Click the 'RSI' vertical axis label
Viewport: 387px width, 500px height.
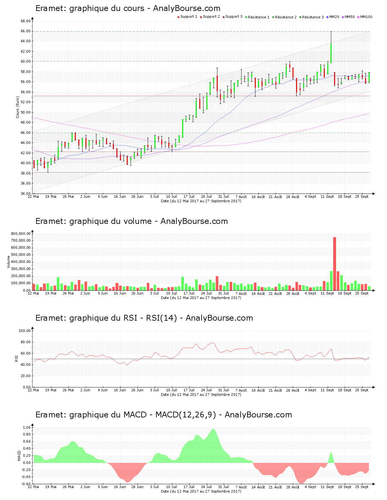pos(16,358)
